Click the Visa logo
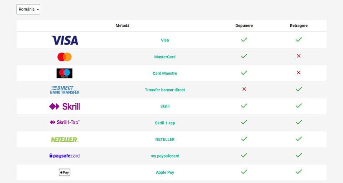Screen dimensions: 343x183 [64, 40]
